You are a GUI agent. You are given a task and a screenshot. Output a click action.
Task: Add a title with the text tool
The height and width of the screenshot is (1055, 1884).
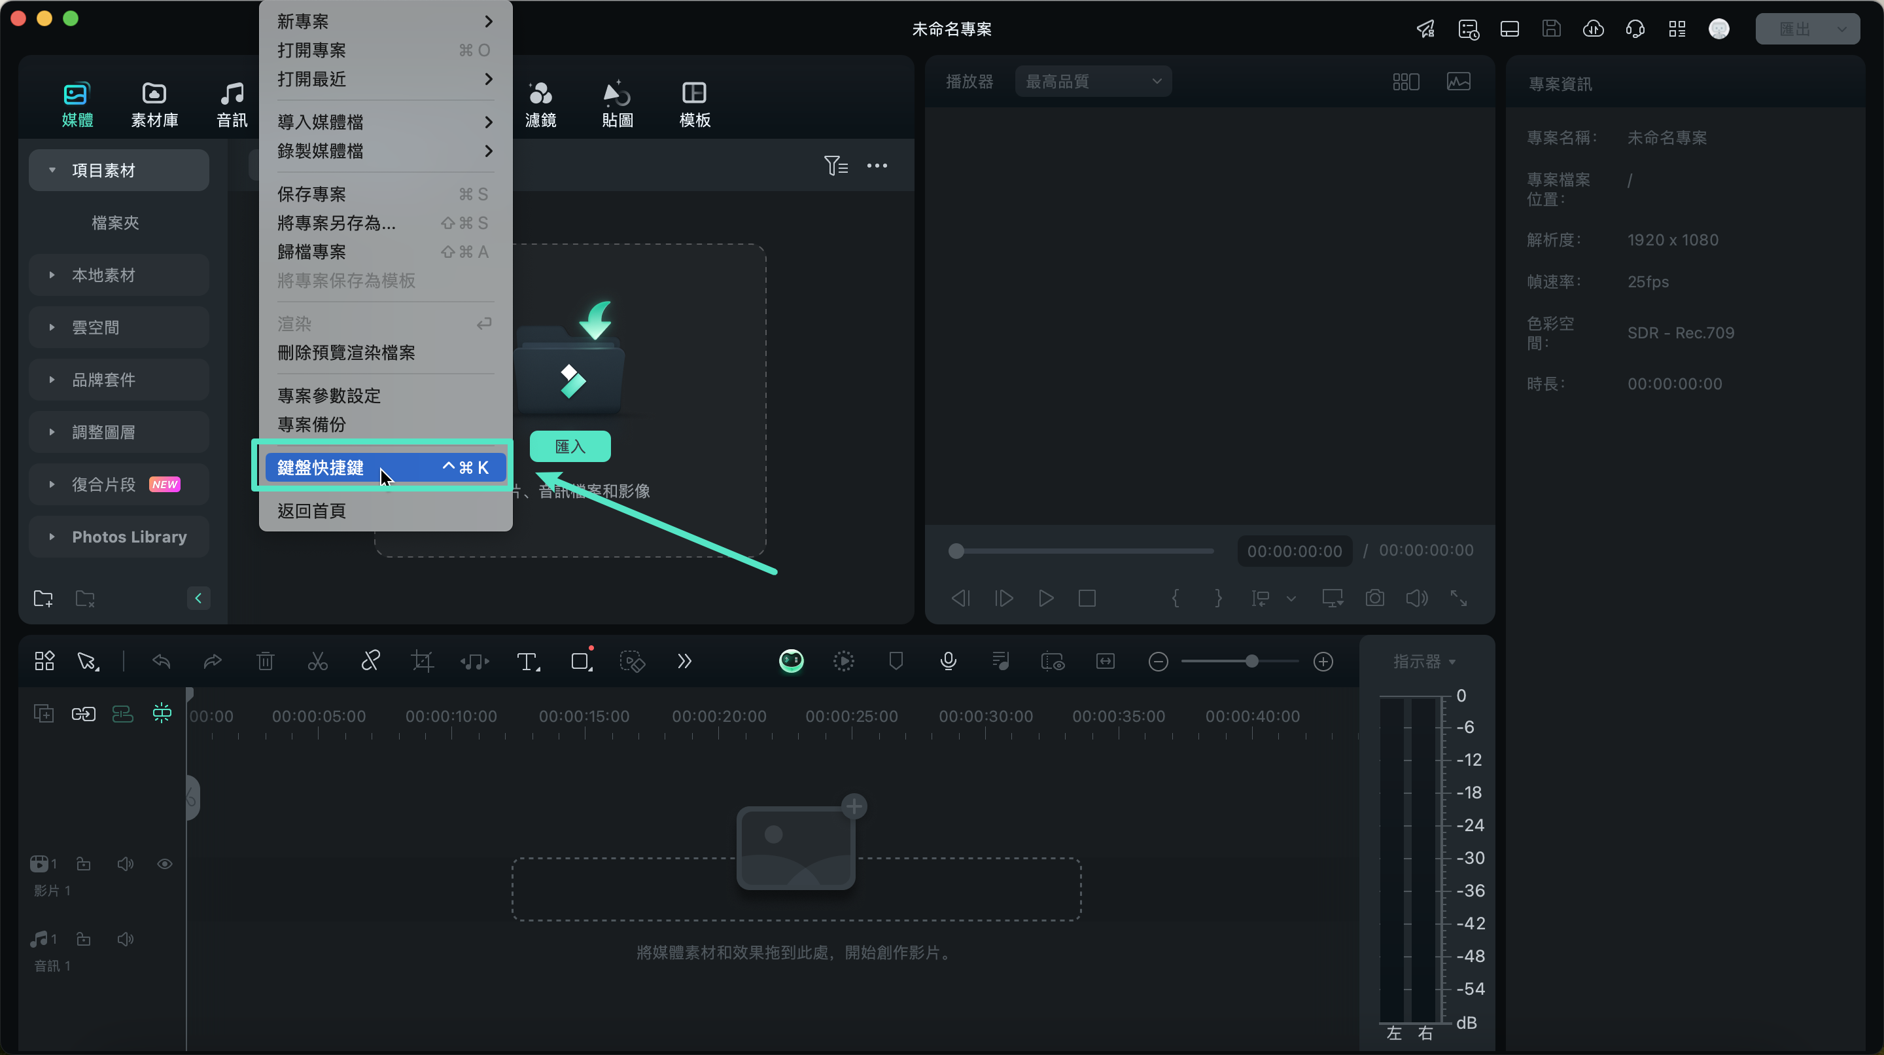pyautogui.click(x=527, y=662)
